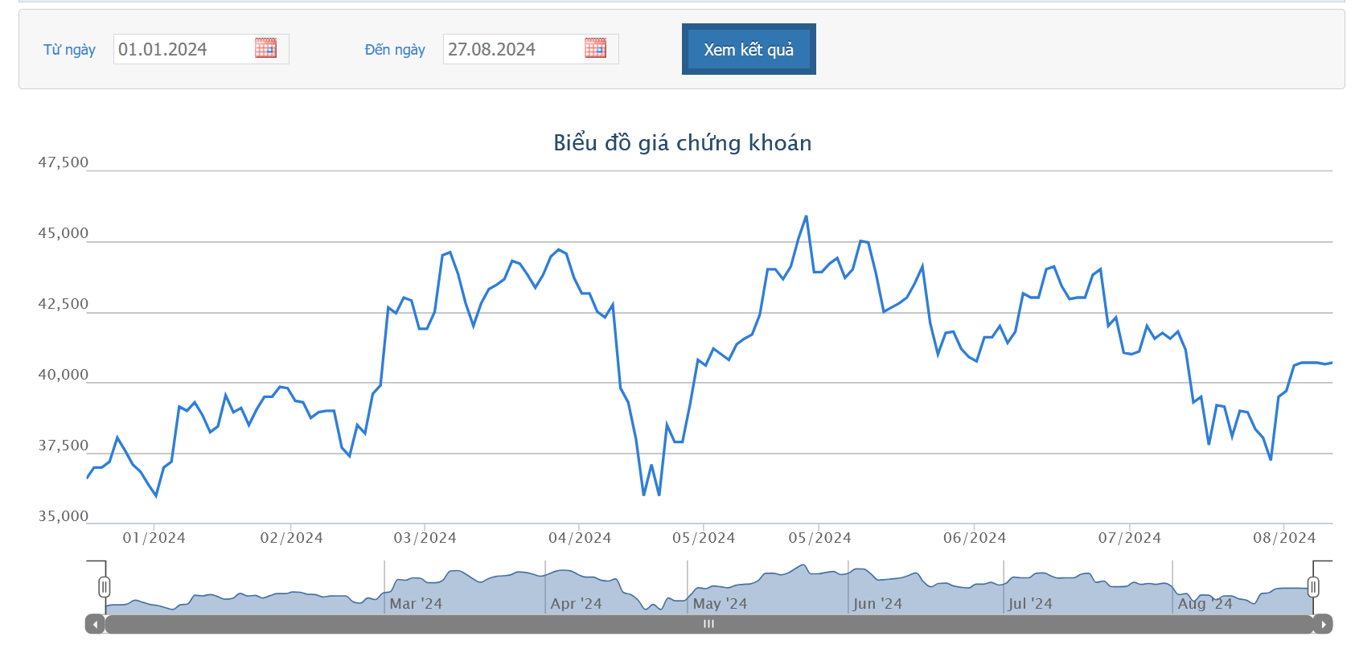This screenshot has width=1355, height=657.
Task: Click the horizontal scrollbar thumb grip
Action: [x=708, y=624]
